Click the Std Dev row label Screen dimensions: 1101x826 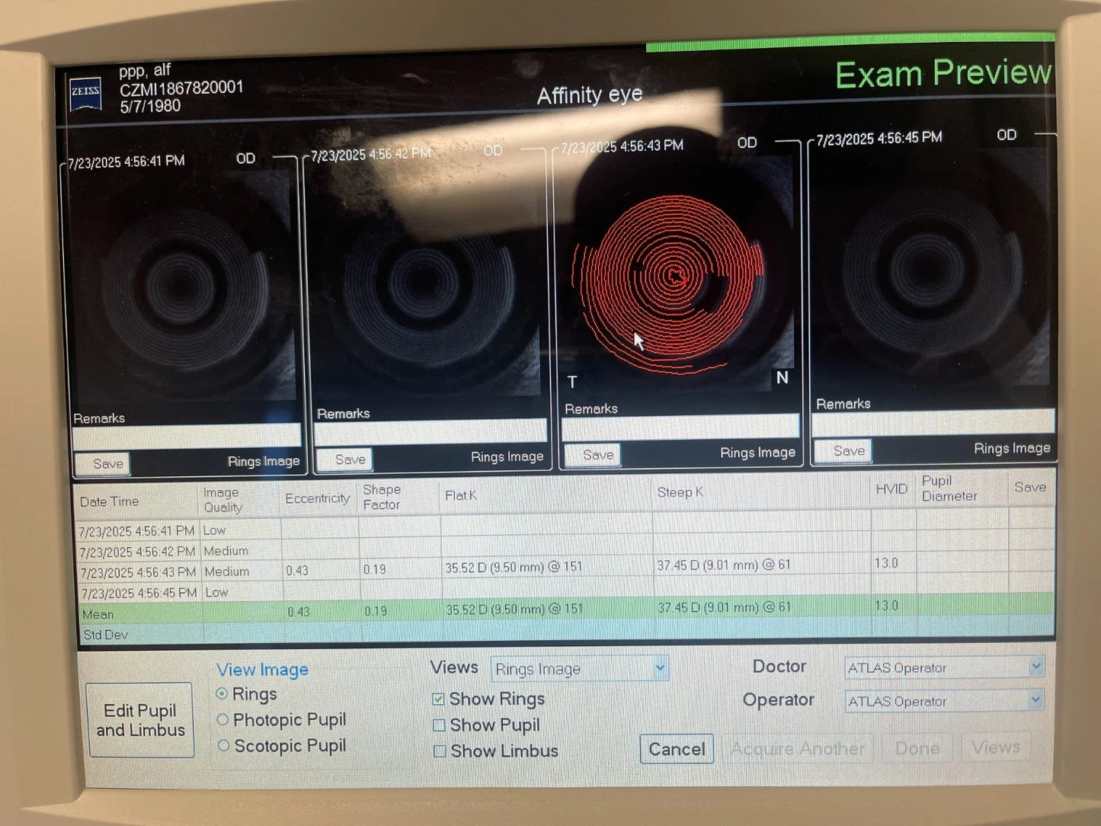(x=105, y=635)
